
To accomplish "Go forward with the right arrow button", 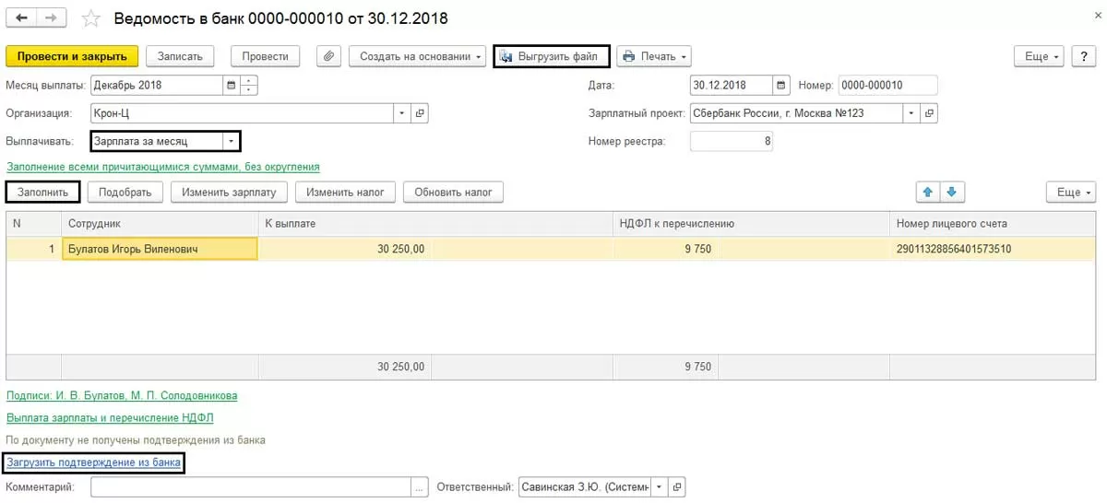I will 52,18.
